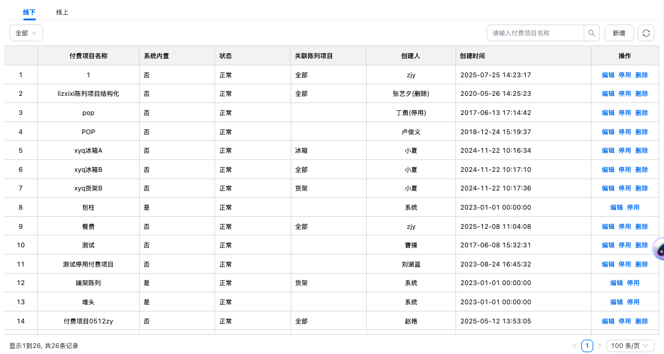The image size is (664, 354).
Task: Click the 创建时间 column header
Action: click(472, 56)
